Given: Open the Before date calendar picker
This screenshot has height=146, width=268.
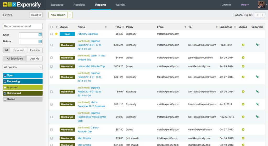Looking at the screenshot, I should pyautogui.click(x=40, y=41).
